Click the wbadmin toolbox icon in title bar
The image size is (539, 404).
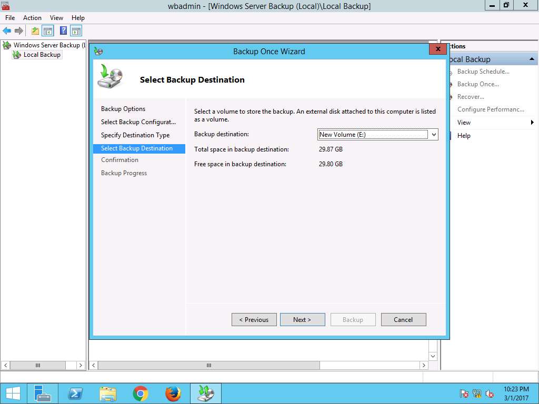[5, 5]
